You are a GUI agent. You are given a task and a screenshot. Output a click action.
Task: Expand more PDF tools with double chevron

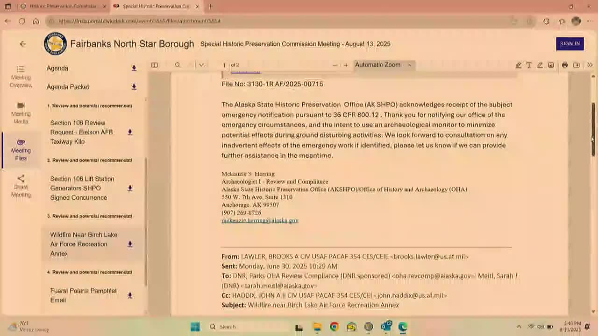pos(590,65)
